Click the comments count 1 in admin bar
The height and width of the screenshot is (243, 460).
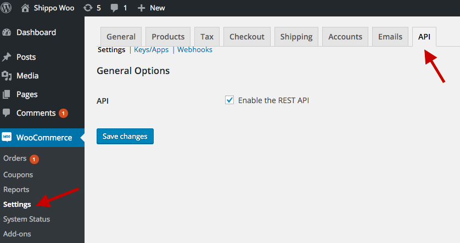[x=125, y=8]
